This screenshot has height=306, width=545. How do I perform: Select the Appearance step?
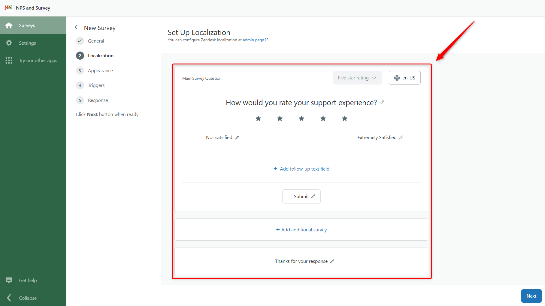pos(100,70)
